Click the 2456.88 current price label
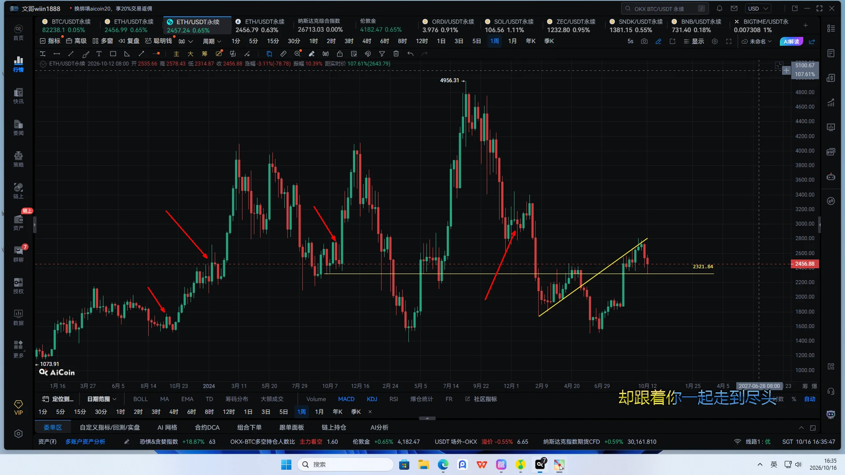 pos(805,264)
